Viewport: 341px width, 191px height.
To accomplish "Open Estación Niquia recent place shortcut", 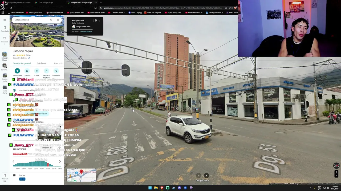I will (x=5, y=56).
